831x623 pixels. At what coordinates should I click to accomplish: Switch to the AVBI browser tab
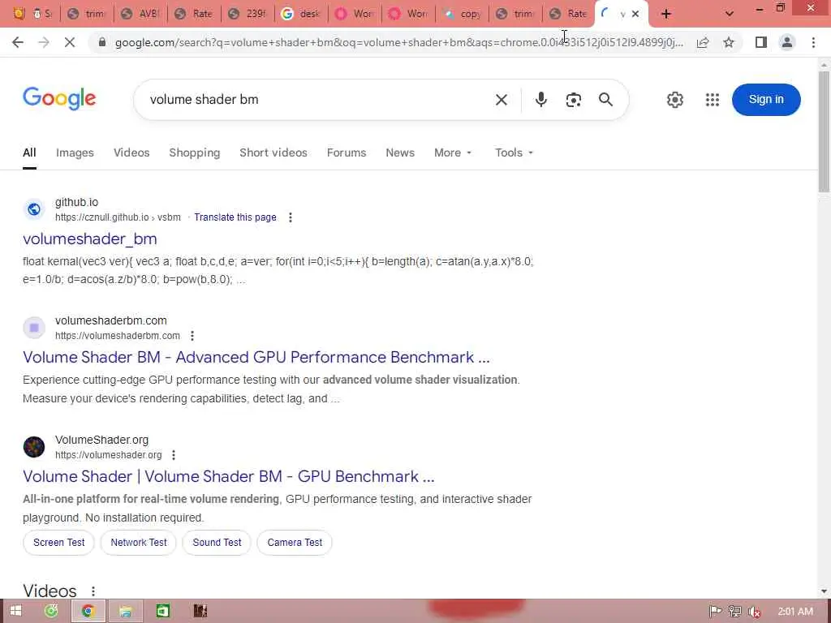[140, 14]
